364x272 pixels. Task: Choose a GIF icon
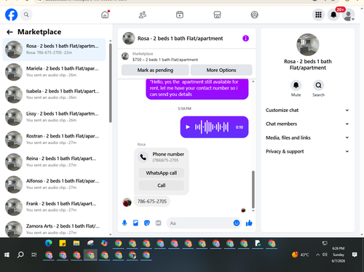point(158,223)
